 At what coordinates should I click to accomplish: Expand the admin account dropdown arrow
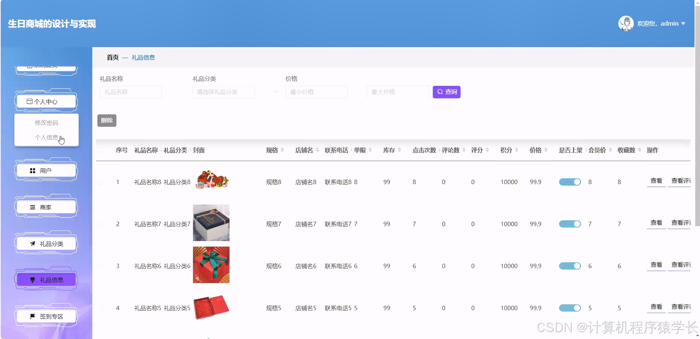tap(684, 23)
